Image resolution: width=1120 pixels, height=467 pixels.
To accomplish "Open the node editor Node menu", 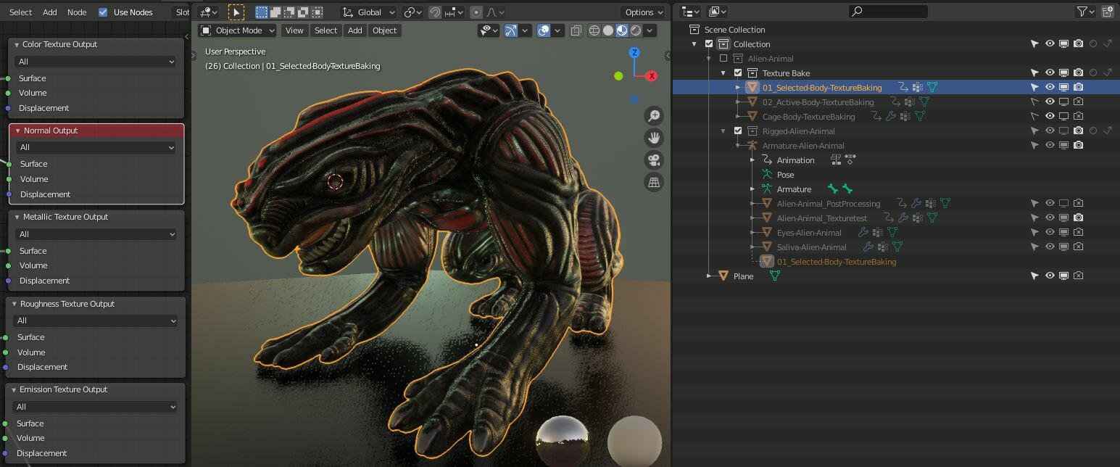I will [77, 12].
